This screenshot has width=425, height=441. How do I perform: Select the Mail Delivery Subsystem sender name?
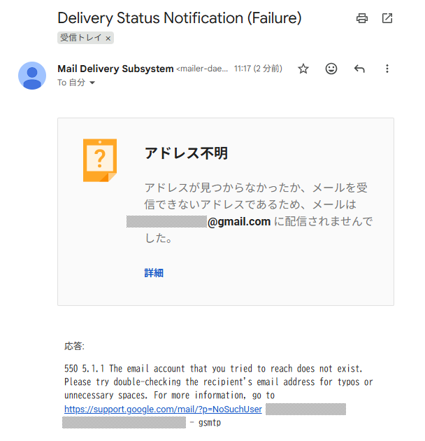point(115,69)
